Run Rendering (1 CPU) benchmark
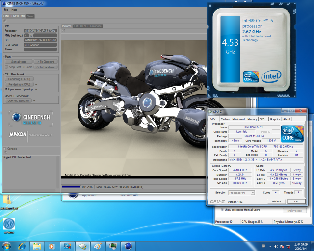This screenshot has height=251, width=314. pyautogui.click(x=19, y=79)
